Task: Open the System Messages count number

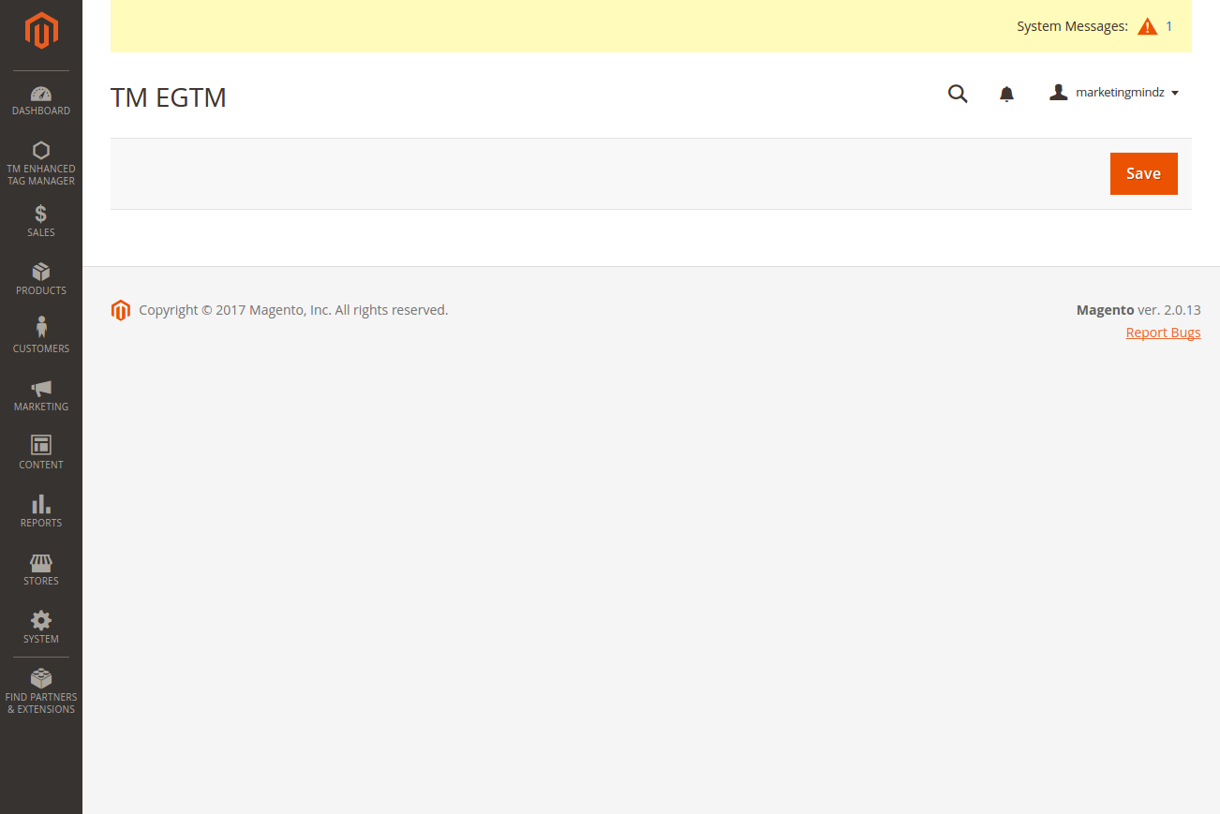Action: (x=1169, y=27)
